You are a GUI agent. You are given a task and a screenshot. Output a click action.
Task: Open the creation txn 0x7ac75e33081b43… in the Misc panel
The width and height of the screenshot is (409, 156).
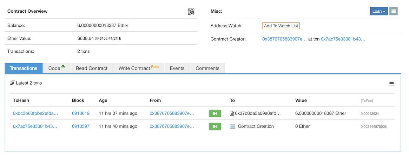coord(343,39)
